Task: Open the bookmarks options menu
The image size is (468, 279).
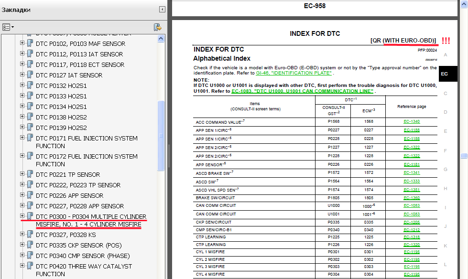Action: (8, 27)
